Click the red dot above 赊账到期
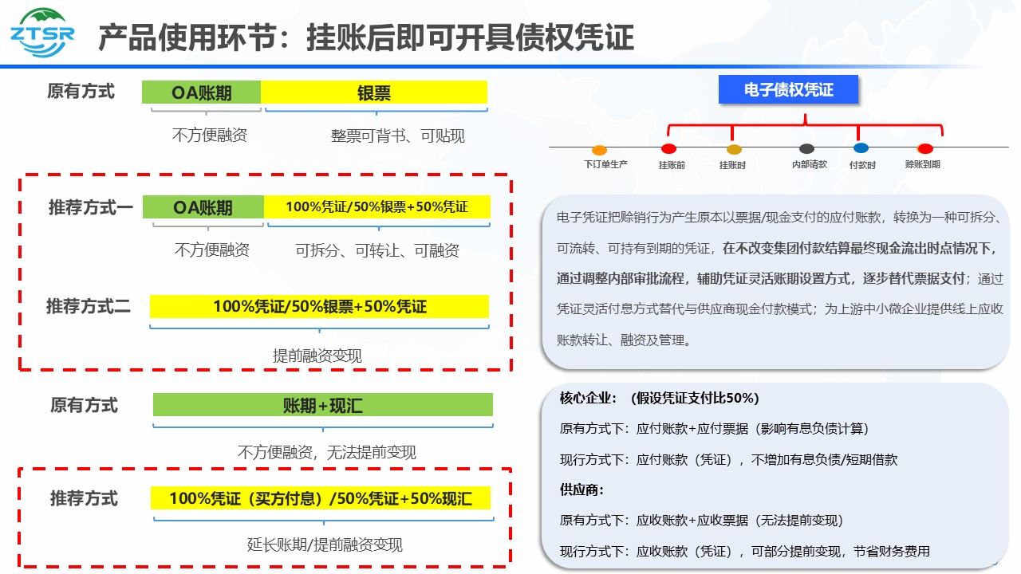The height and width of the screenshot is (574, 1021). click(x=925, y=148)
